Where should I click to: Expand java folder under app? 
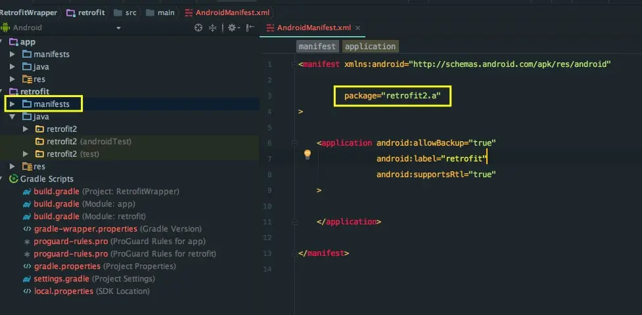(12, 66)
